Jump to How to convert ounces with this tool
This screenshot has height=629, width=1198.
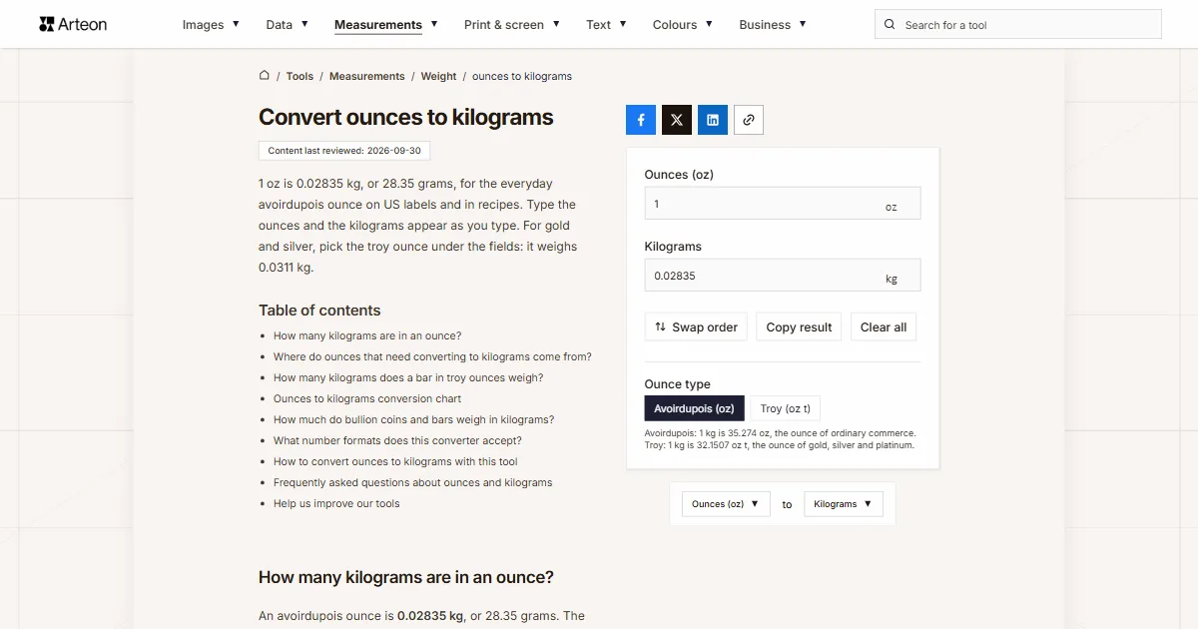tap(395, 461)
